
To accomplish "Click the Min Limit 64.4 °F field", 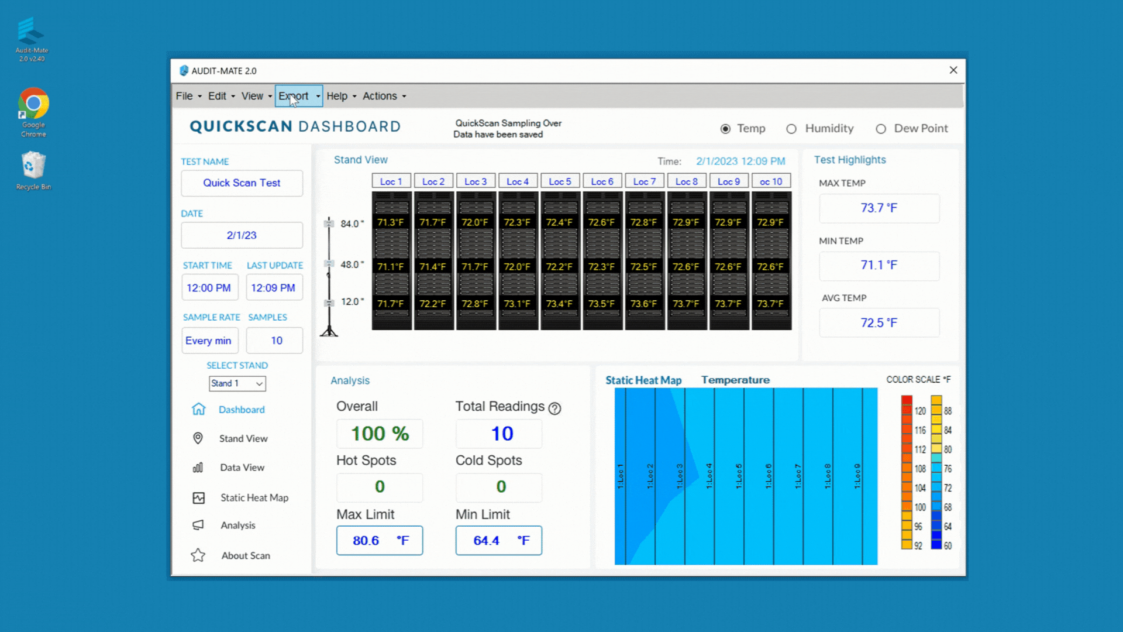I will click(x=498, y=540).
